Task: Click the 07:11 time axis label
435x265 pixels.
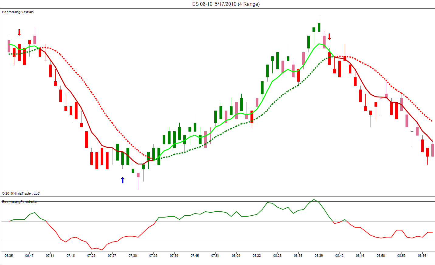Action: [50, 256]
